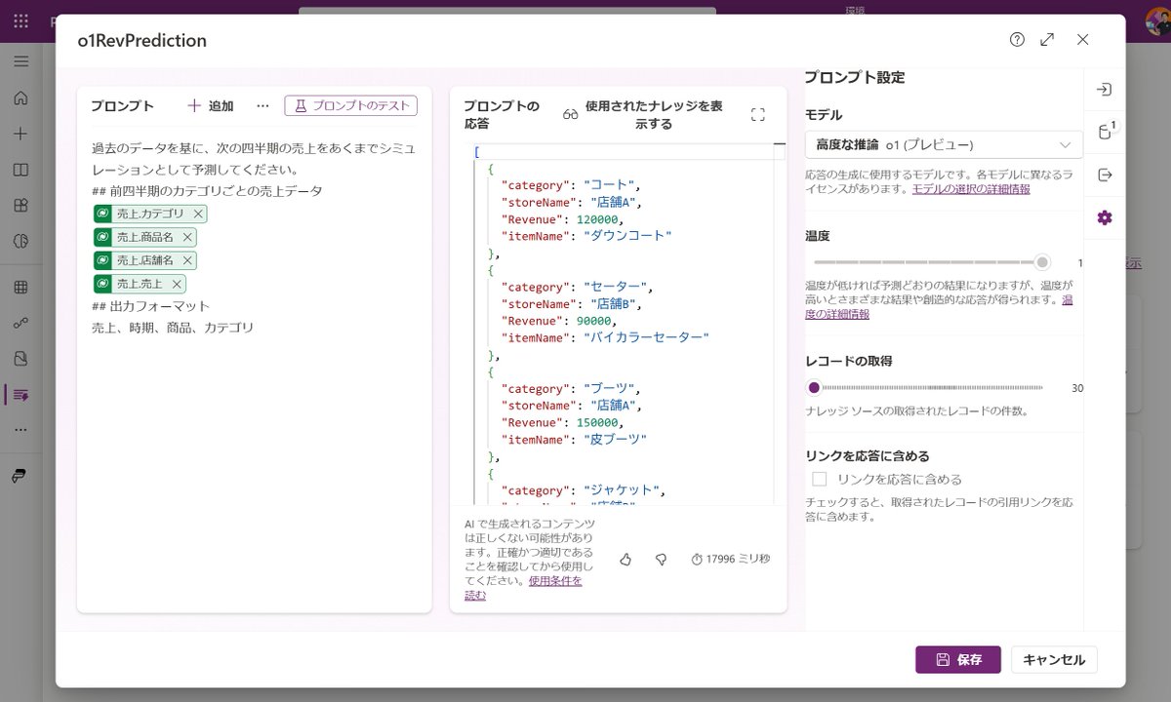
Task: Open the prompt panel's more options menu
Action: tap(262, 104)
